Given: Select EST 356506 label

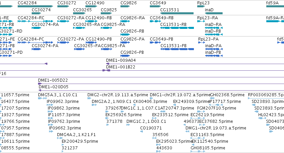Looking at the screenshot, I should click(x=161, y=135).
